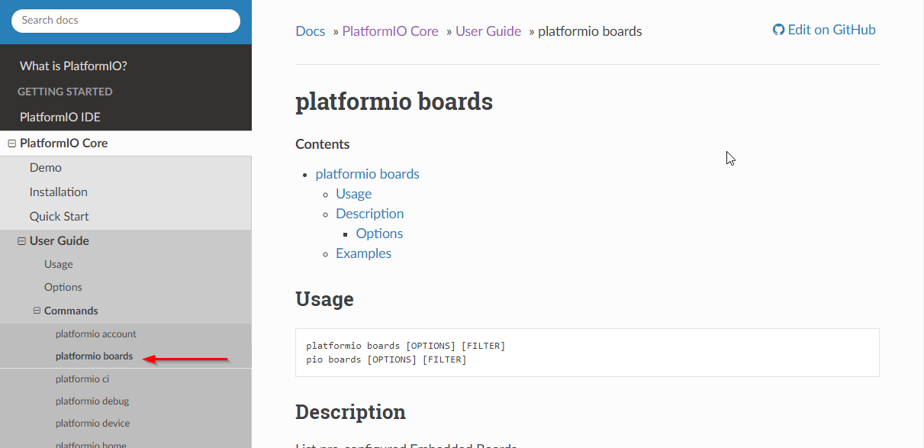Open the Examples link in Contents
This screenshot has height=448, width=924.
(x=363, y=253)
